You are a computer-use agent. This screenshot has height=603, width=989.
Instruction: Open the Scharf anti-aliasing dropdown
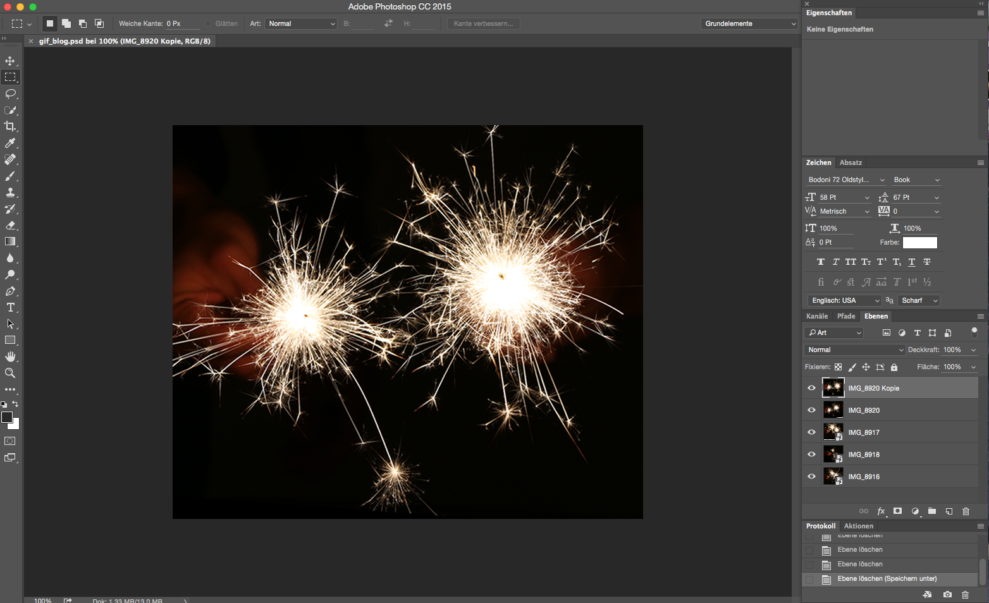pos(919,301)
